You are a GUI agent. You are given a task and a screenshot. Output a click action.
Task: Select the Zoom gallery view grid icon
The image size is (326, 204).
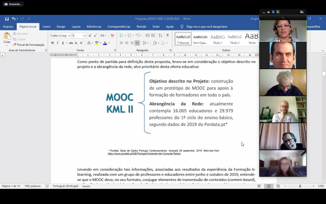(278, 12)
